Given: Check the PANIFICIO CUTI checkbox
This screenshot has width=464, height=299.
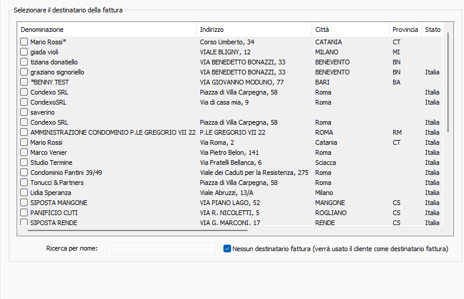Looking at the screenshot, I should coord(24,213).
